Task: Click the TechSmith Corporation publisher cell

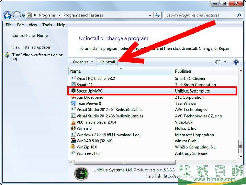Action: pyautogui.click(x=195, y=85)
